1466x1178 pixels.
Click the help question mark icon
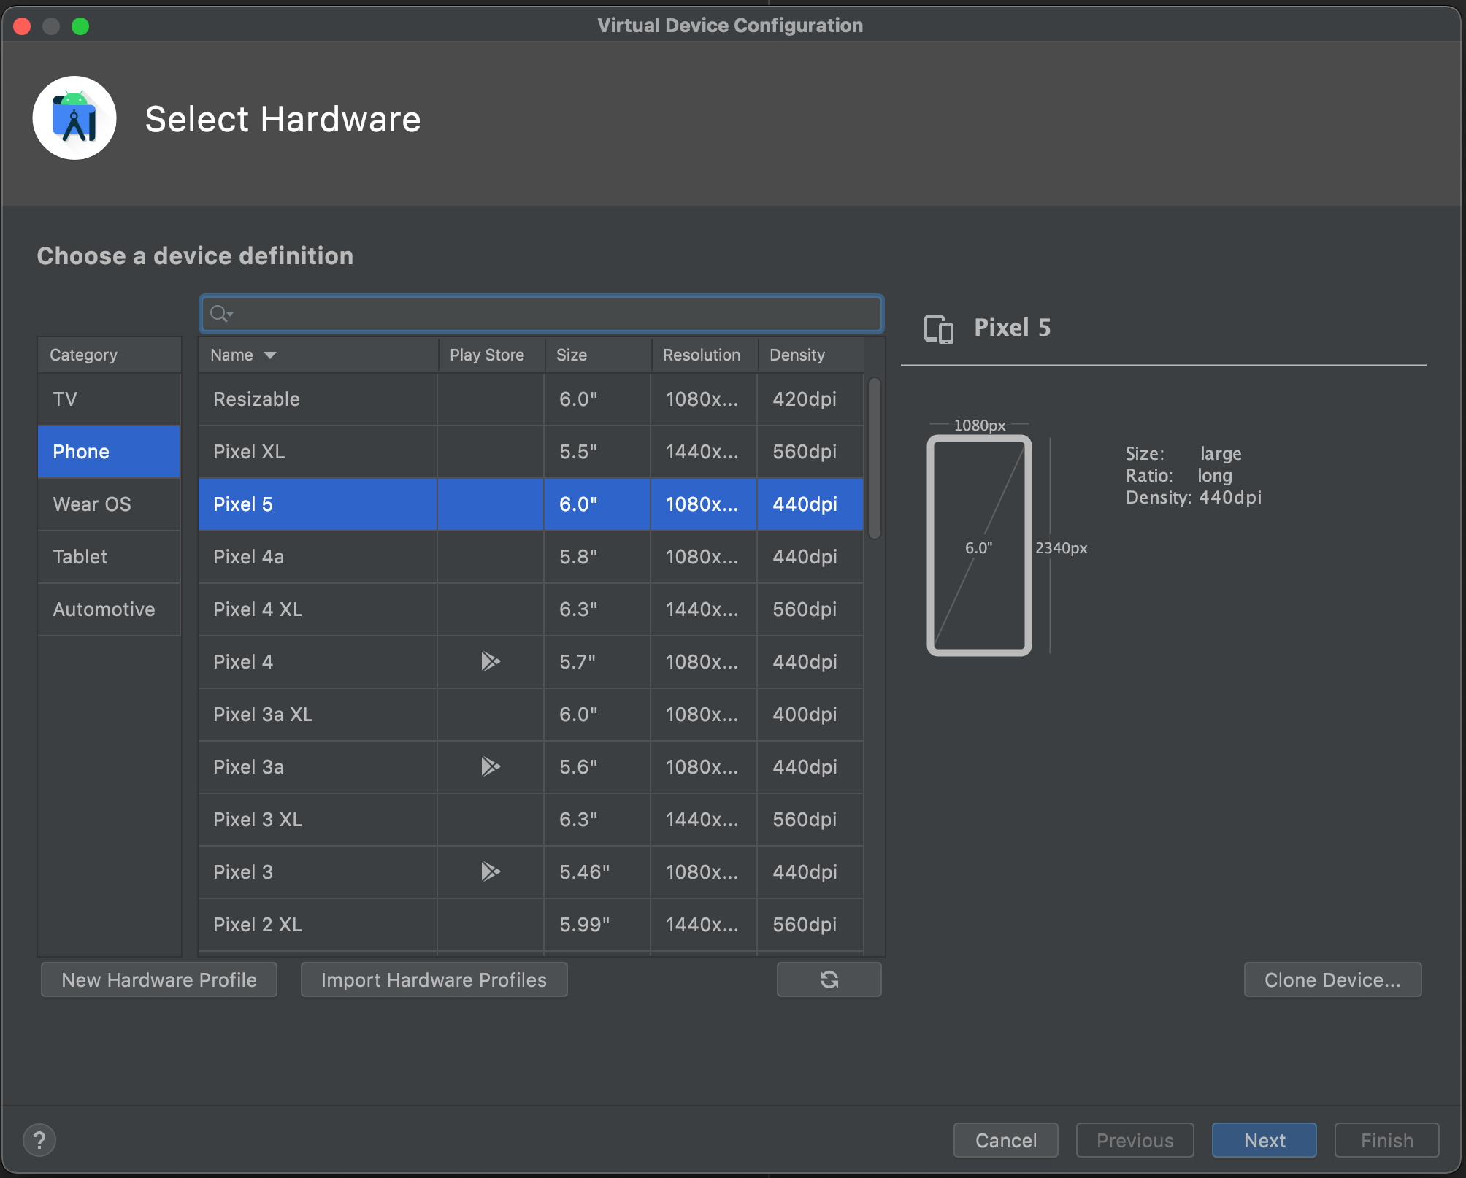[39, 1140]
